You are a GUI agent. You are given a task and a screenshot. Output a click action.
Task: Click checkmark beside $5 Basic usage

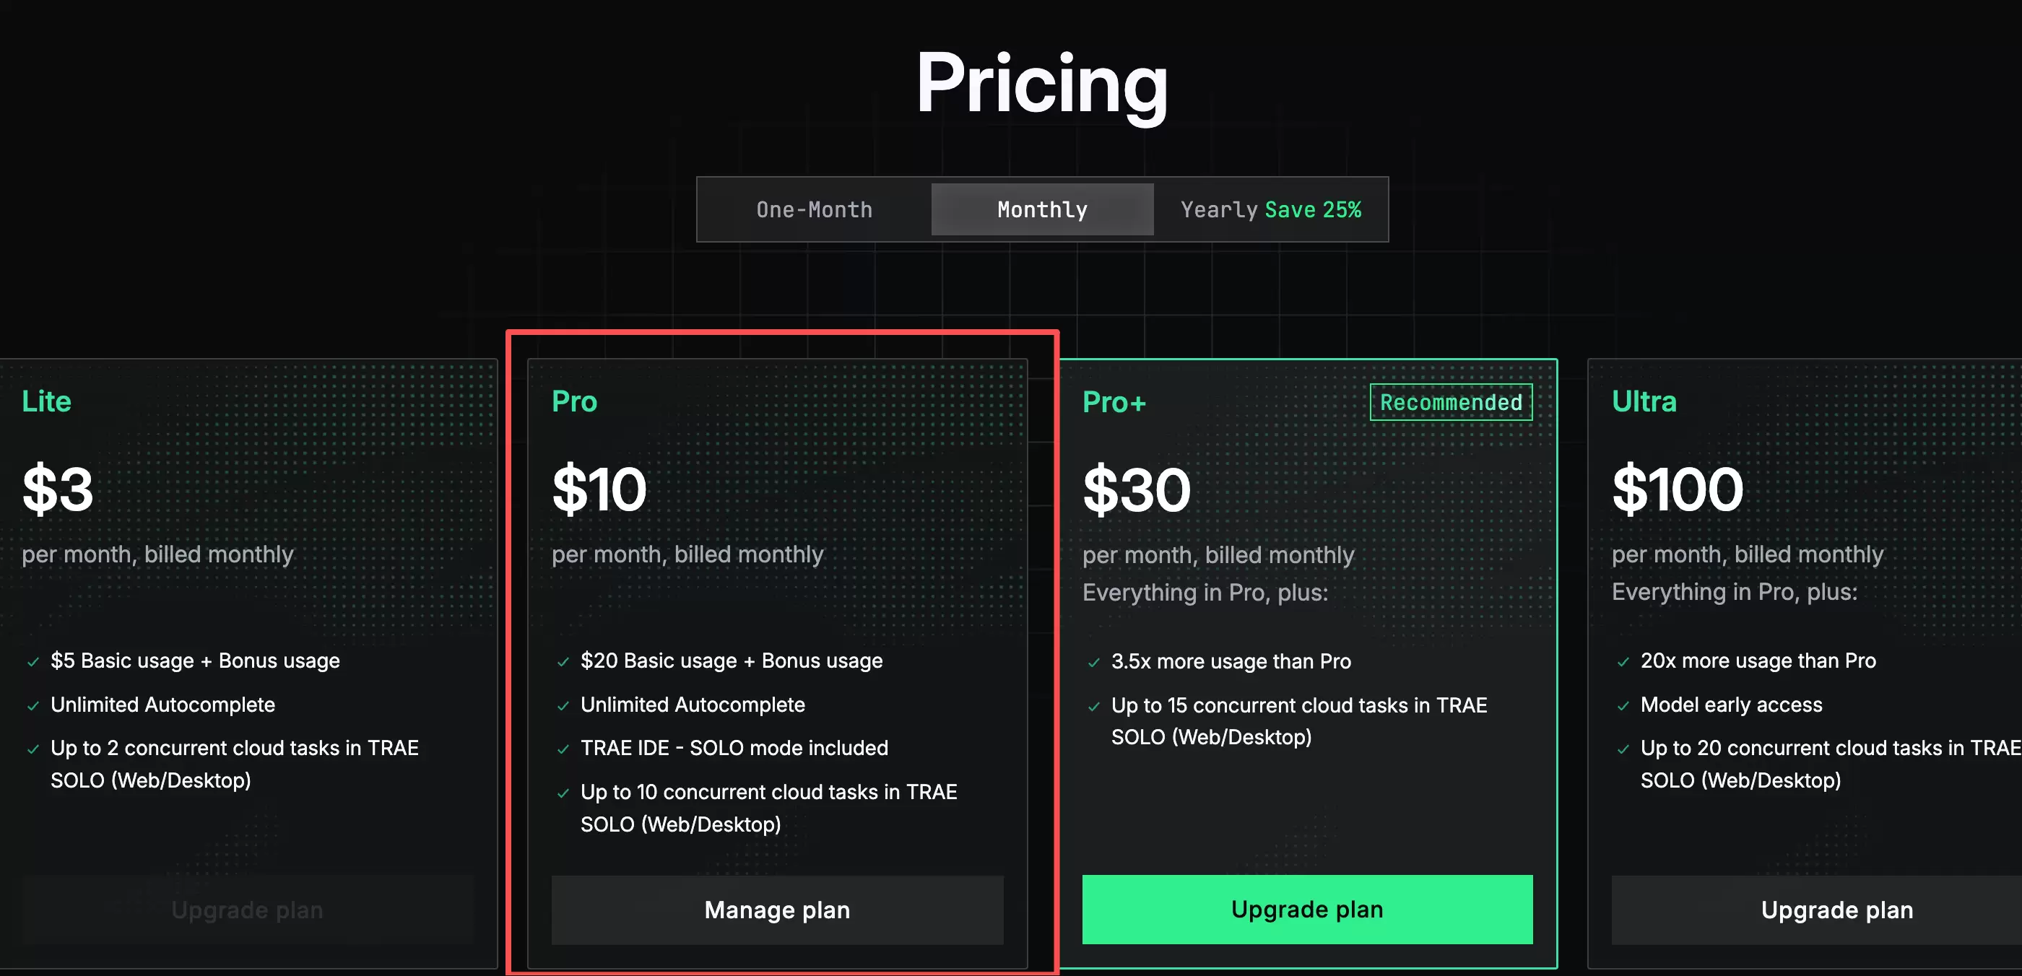click(33, 662)
